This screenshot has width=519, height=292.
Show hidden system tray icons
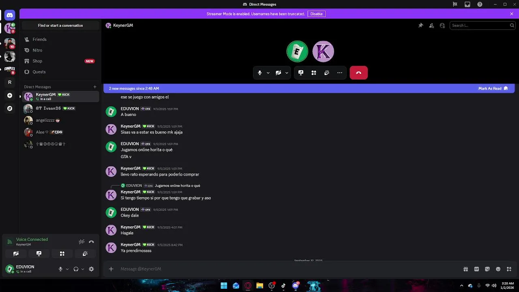(461, 286)
